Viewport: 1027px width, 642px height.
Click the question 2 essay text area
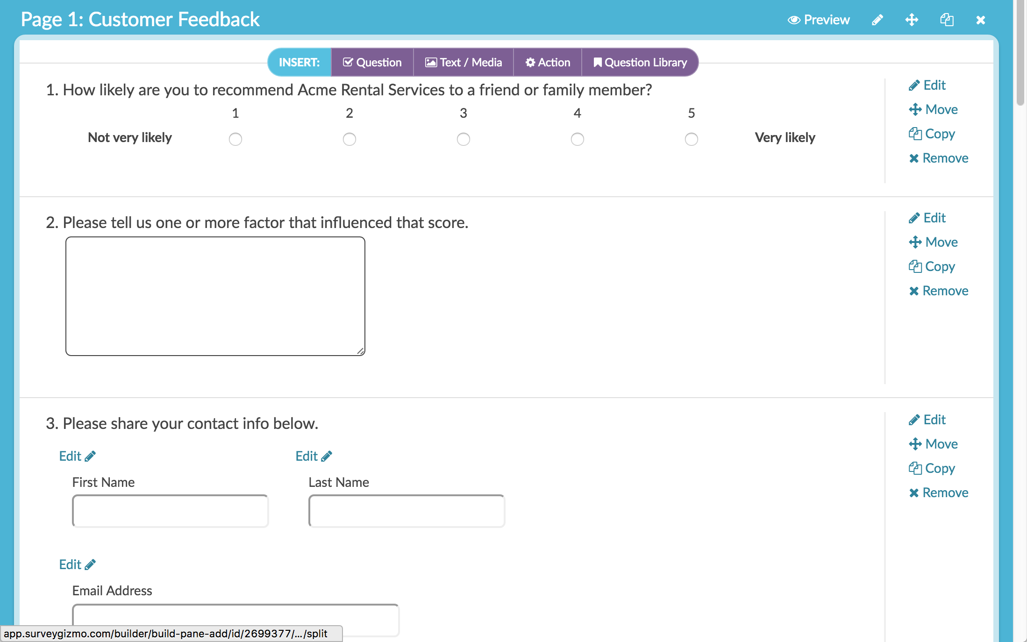215,296
